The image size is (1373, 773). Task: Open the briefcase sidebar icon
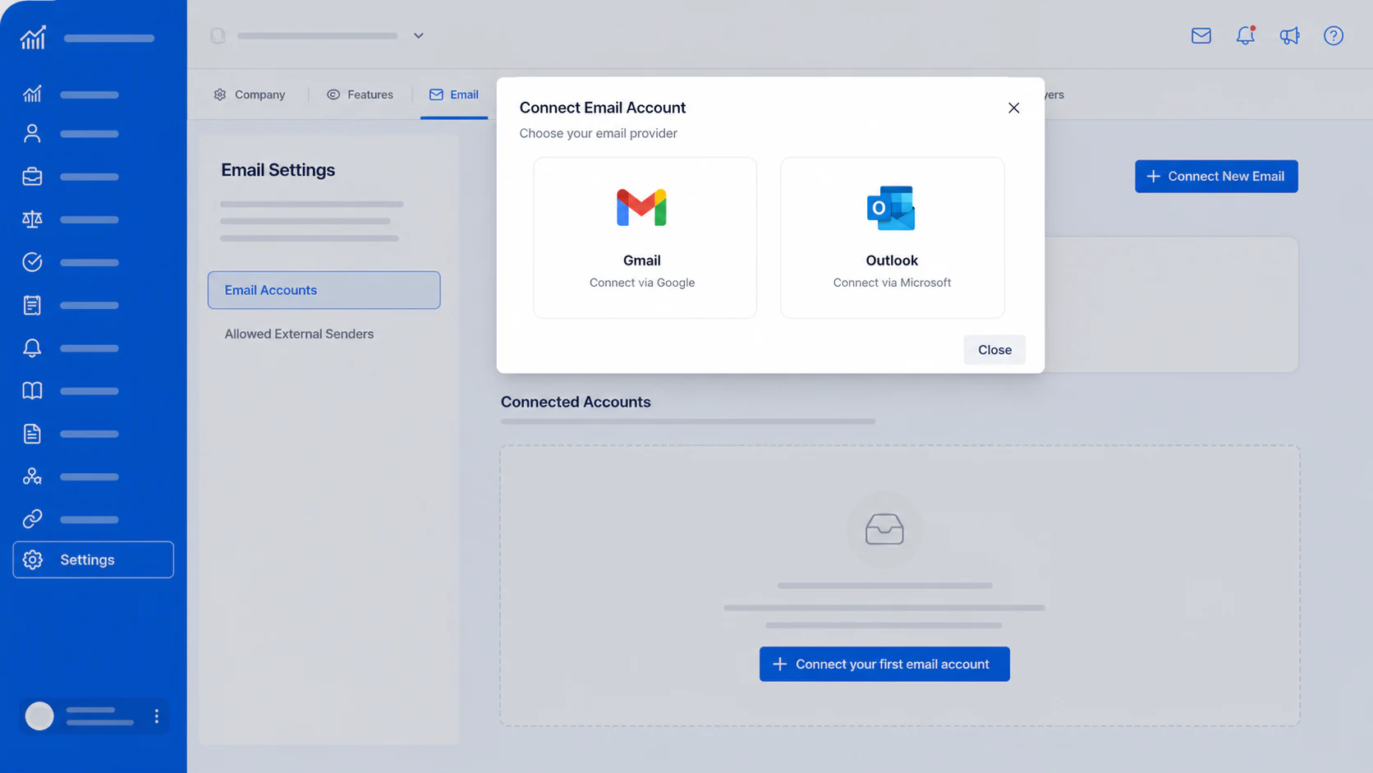[x=32, y=177]
